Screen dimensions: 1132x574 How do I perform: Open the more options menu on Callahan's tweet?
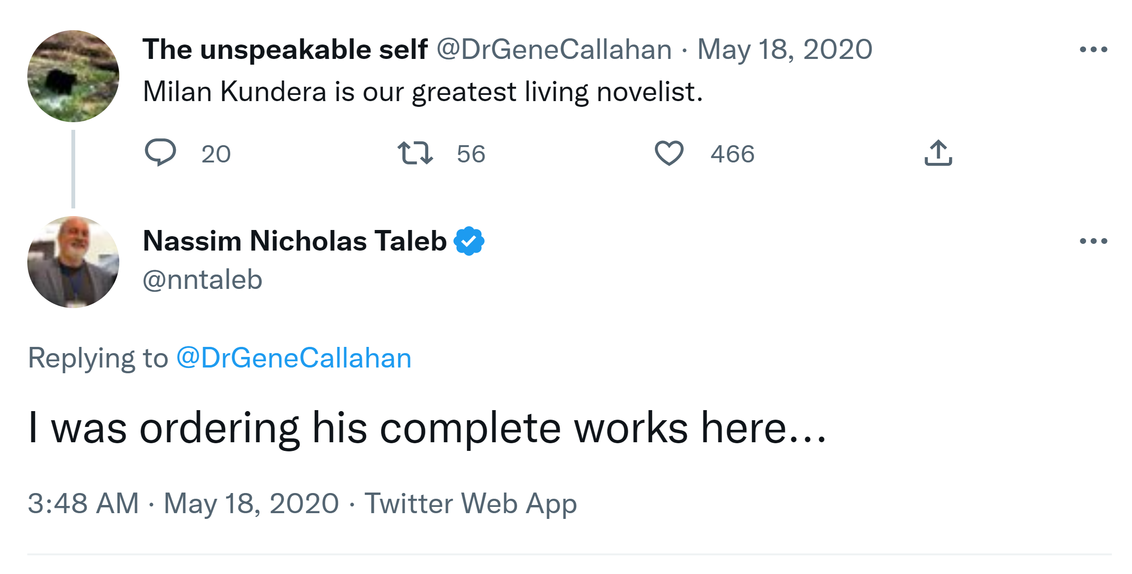tap(1093, 49)
